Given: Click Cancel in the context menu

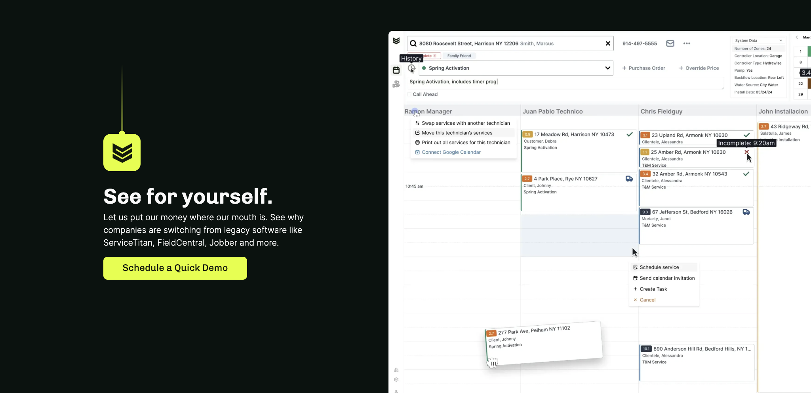Looking at the screenshot, I should point(647,300).
